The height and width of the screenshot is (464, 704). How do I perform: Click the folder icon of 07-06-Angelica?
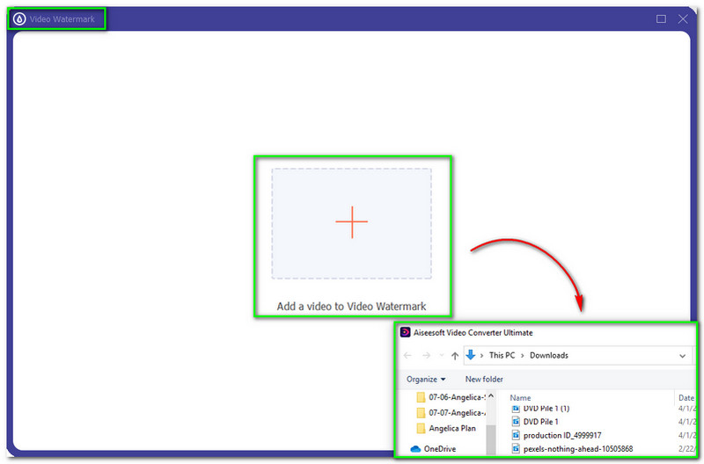point(421,397)
